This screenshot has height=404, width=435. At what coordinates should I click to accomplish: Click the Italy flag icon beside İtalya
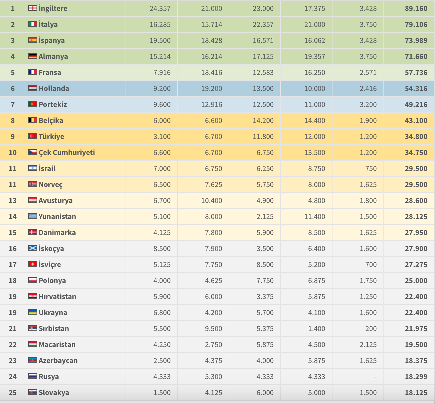coord(32,24)
